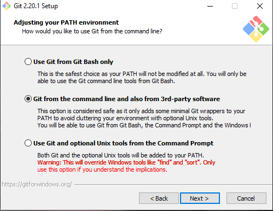Click '3rd-party software' option label
The width and height of the screenshot is (273, 211).
[x=190, y=99]
